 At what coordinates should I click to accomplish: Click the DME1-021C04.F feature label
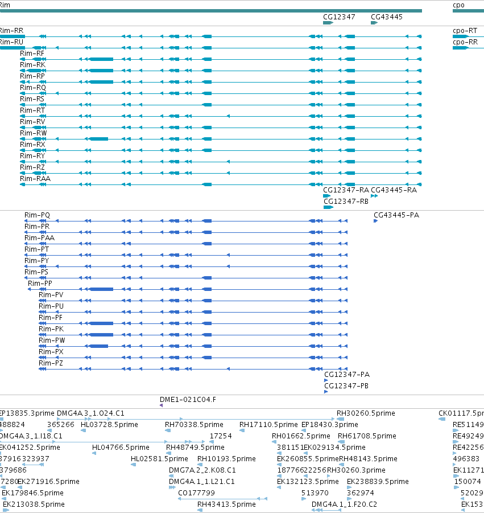point(188,400)
